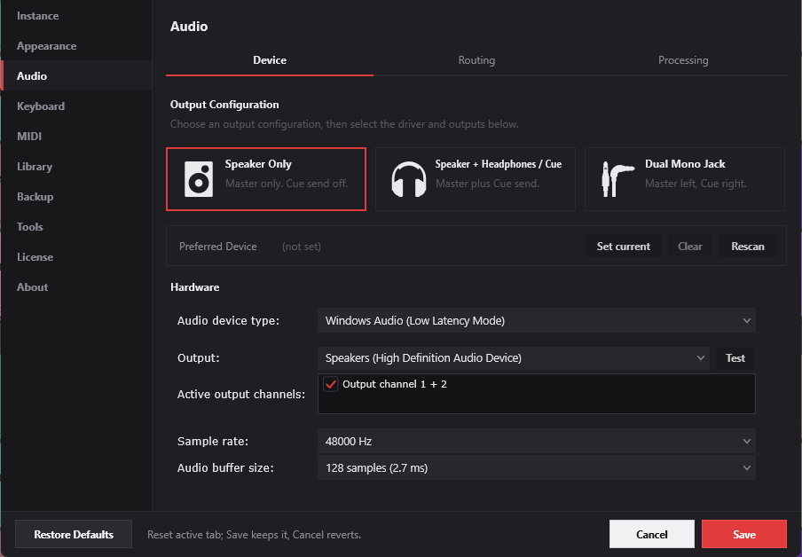Test the output device
This screenshot has width=802, height=557.
pos(735,358)
